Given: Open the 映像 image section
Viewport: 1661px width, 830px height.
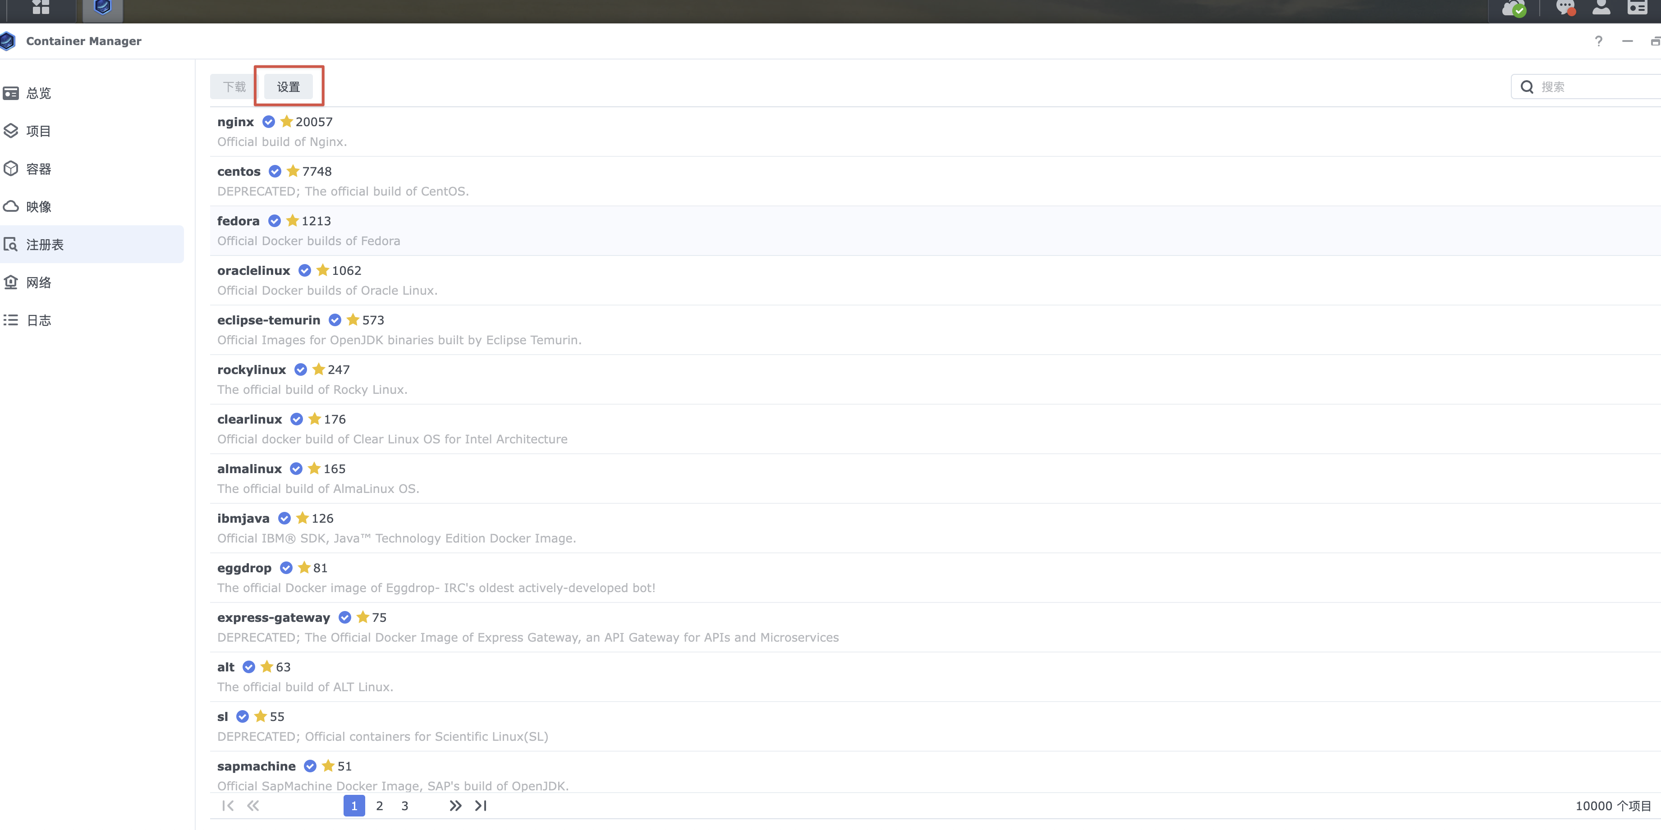Looking at the screenshot, I should tap(39, 207).
